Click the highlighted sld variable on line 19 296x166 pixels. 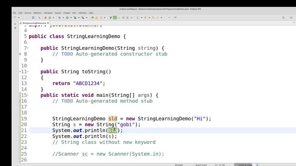pyautogui.click(x=113, y=119)
